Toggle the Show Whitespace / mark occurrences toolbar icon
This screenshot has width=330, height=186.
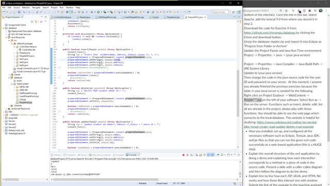[x=71, y=12]
